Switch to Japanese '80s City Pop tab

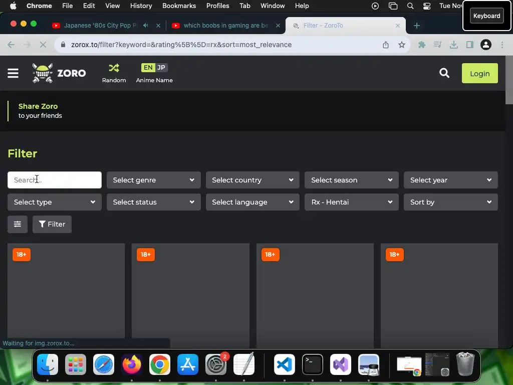[100, 26]
